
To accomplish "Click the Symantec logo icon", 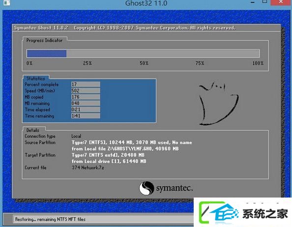I will 146,188.
